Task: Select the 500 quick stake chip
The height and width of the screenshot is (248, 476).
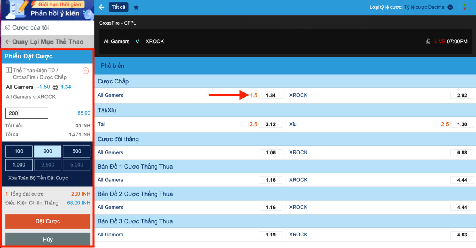Action: coord(77,151)
